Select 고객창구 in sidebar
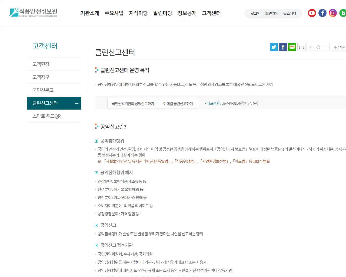Screen dimensions: 346x277 54,77
